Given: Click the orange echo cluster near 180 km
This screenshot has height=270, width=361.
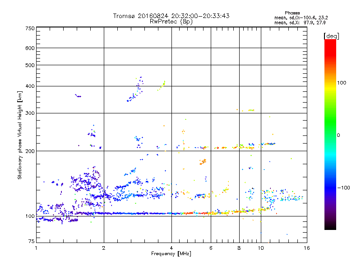Looking at the screenshot, I should [x=203, y=162].
